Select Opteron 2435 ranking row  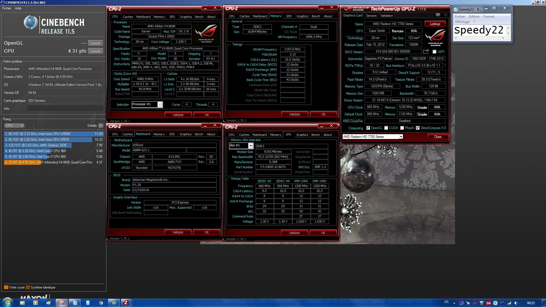pos(54,145)
